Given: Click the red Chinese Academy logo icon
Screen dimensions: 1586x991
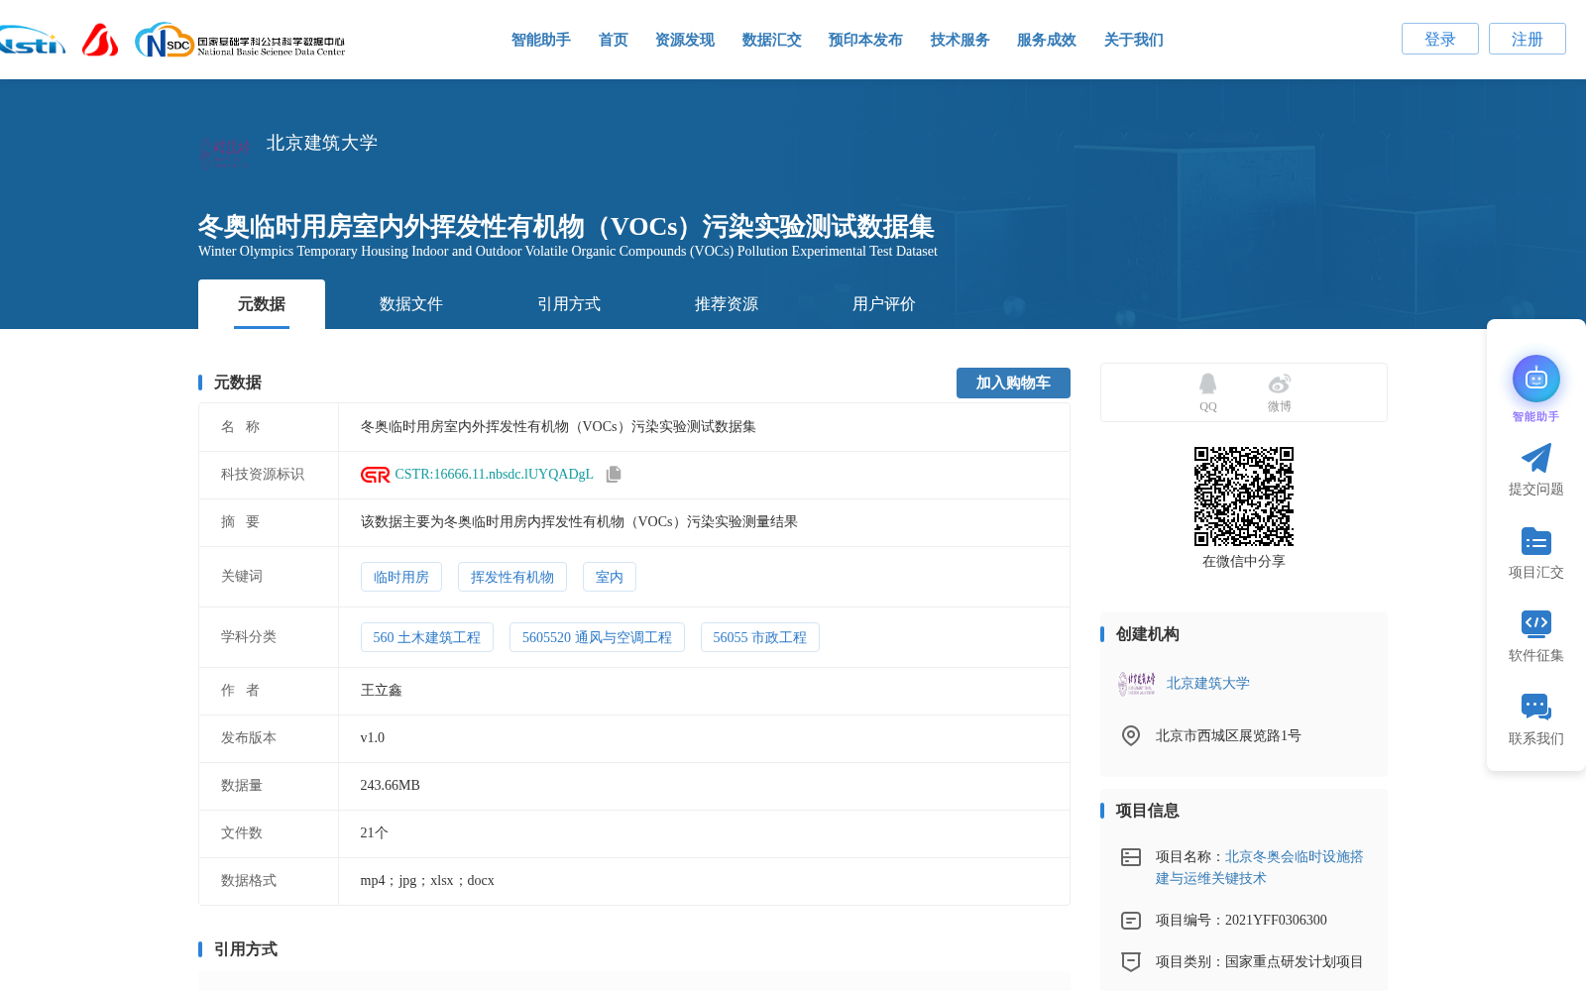Looking at the screenshot, I should (100, 40).
